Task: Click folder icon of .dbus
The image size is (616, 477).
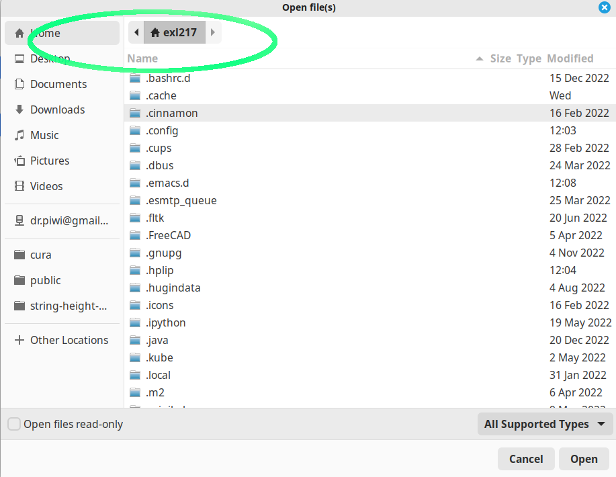Action: (135, 165)
